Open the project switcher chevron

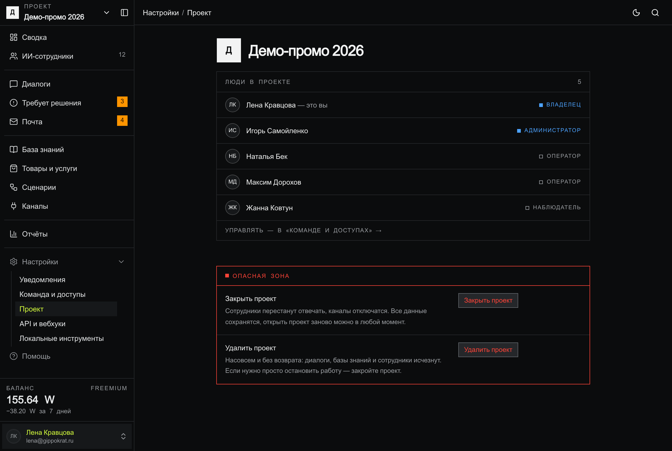click(x=107, y=13)
